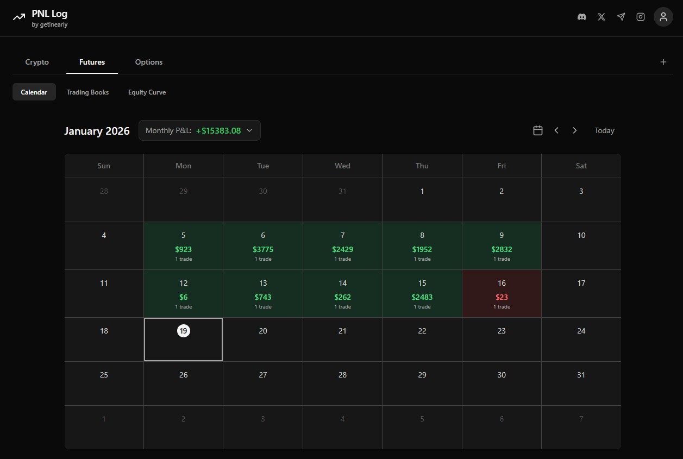Go to previous month arrow
The height and width of the screenshot is (459, 683).
556,130
